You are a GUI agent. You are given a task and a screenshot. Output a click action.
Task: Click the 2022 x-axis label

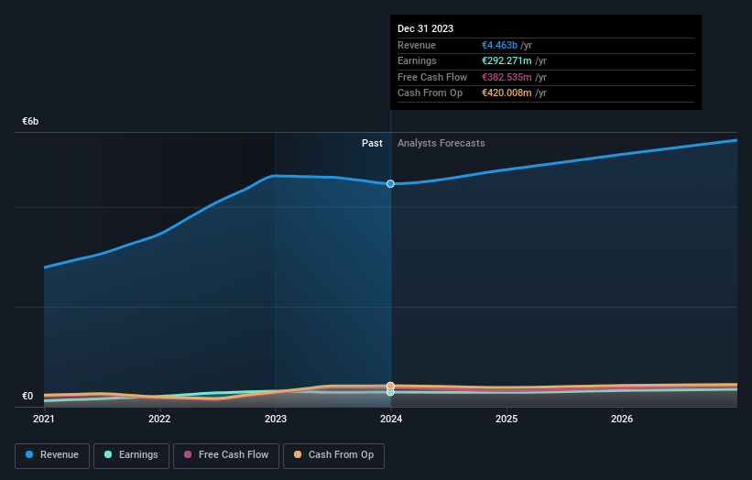point(159,419)
